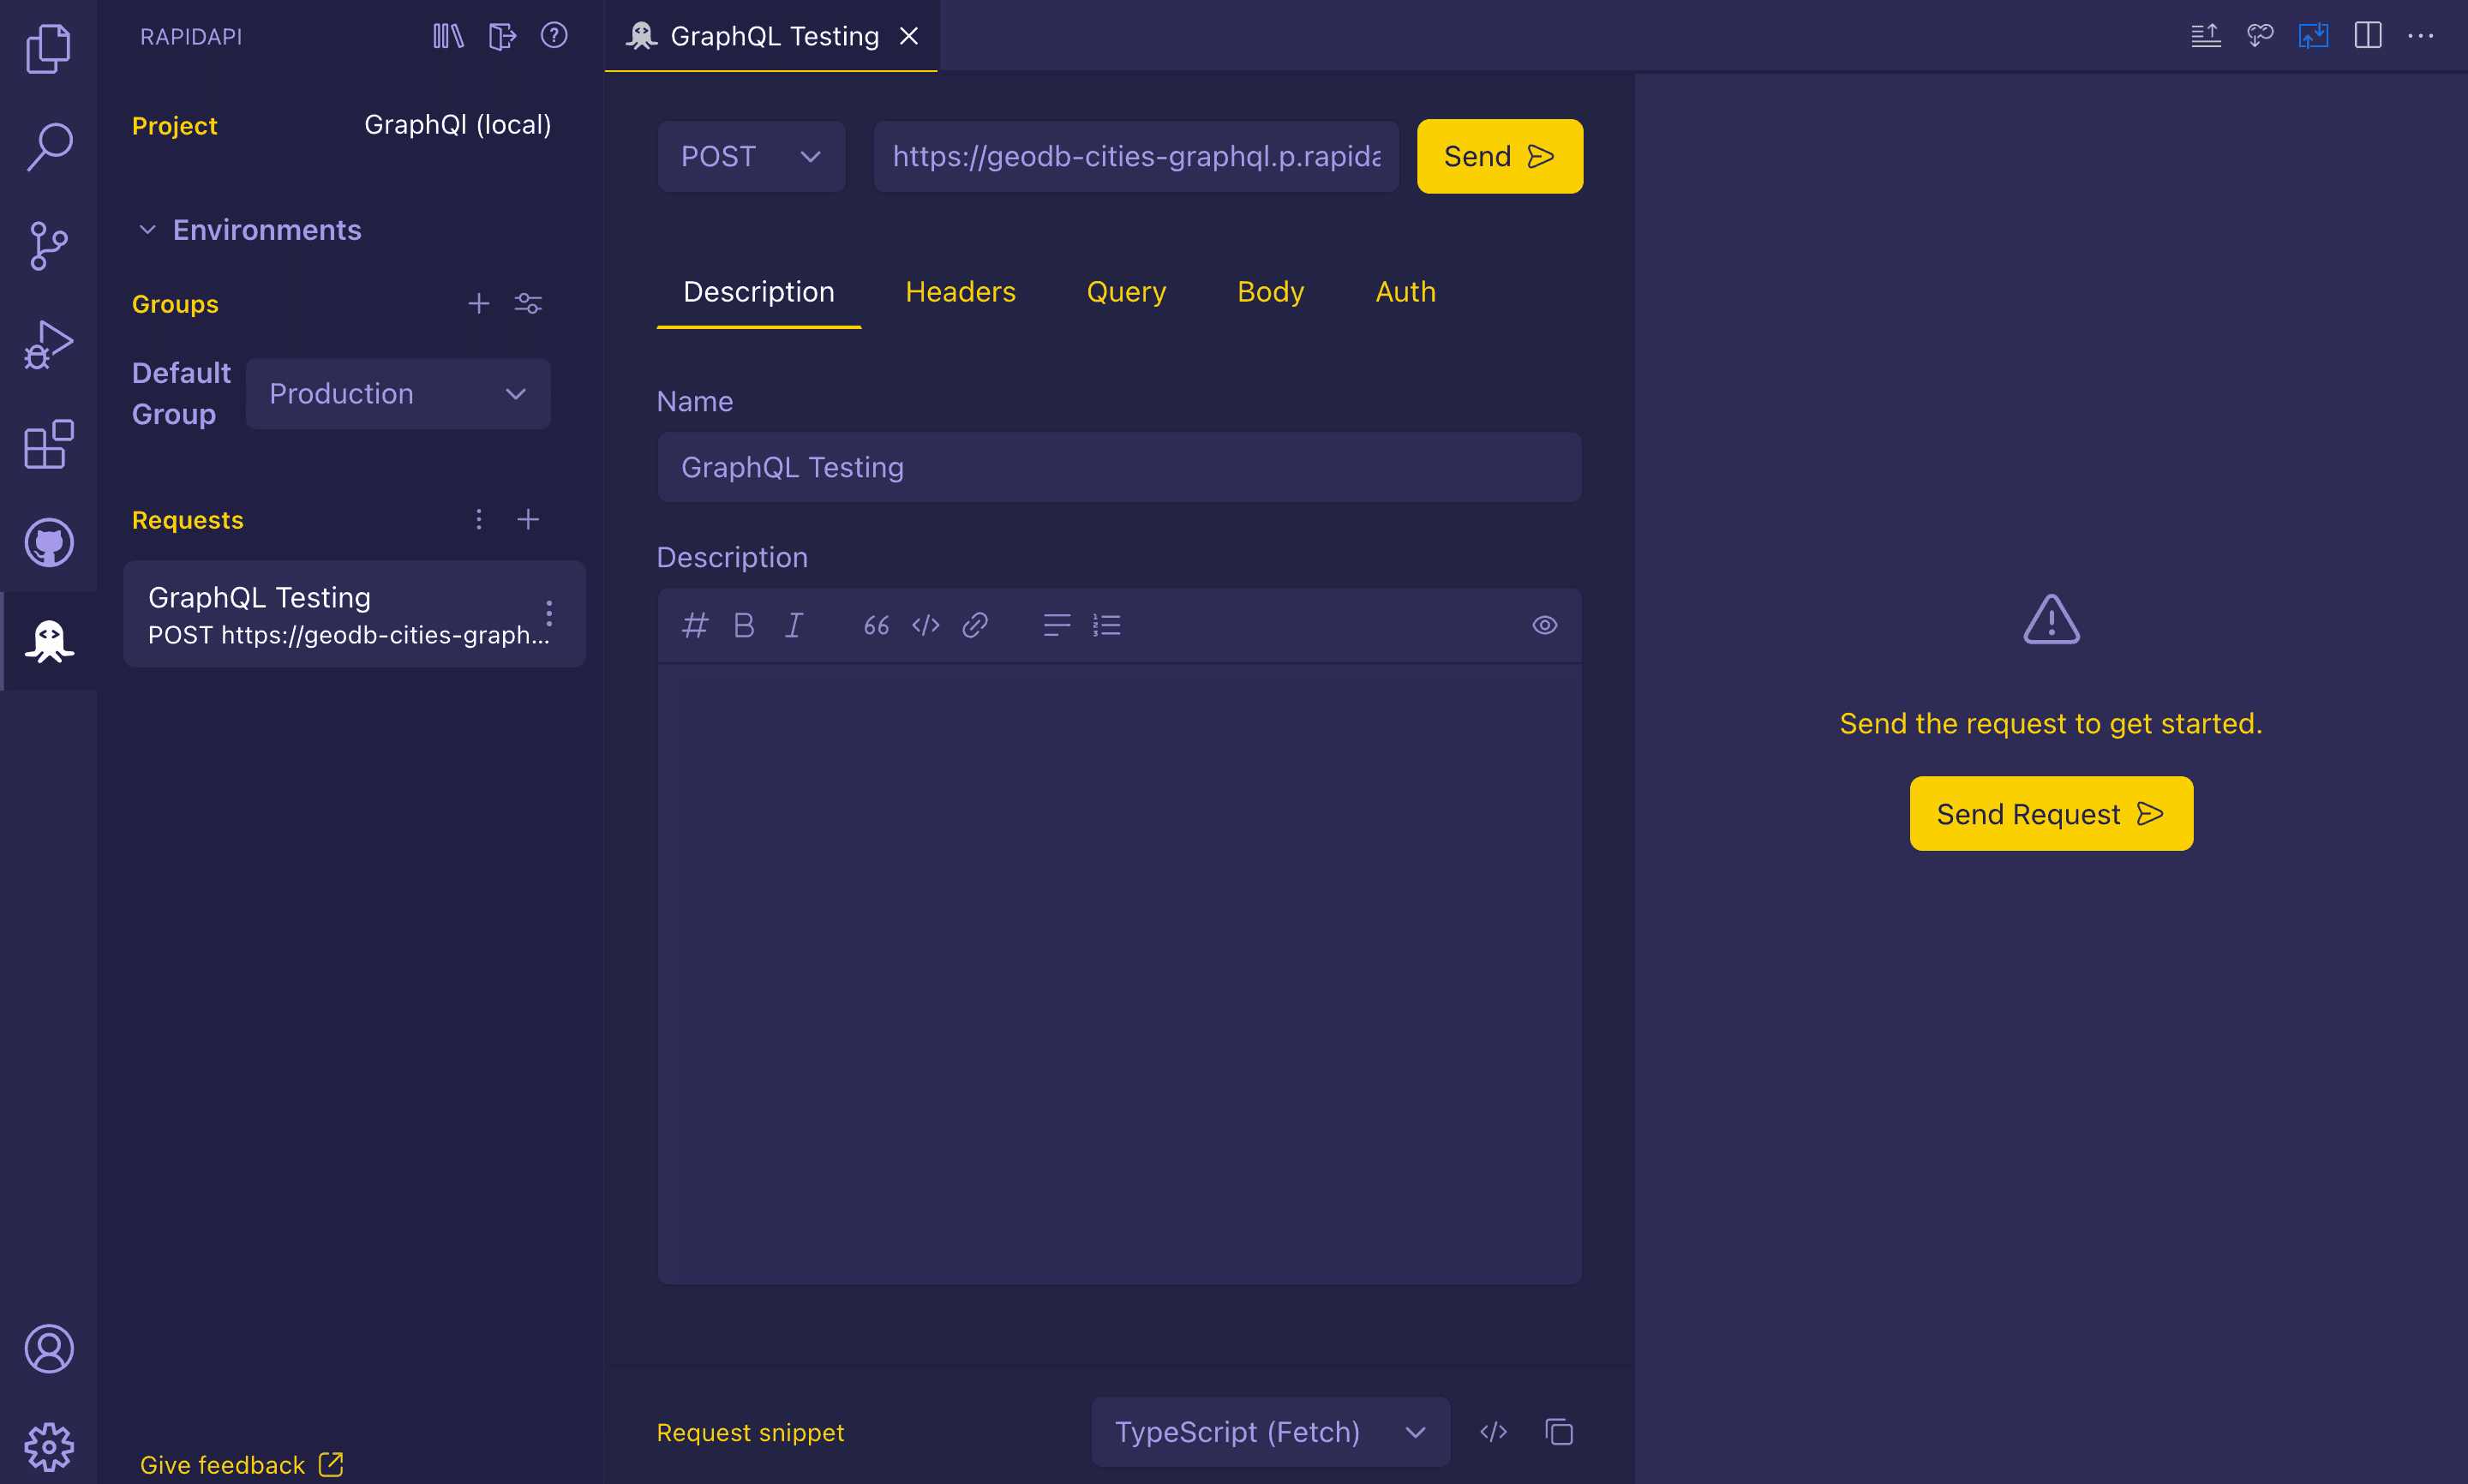2468x1484 pixels.
Task: Switch to the Body tab
Action: click(1271, 292)
